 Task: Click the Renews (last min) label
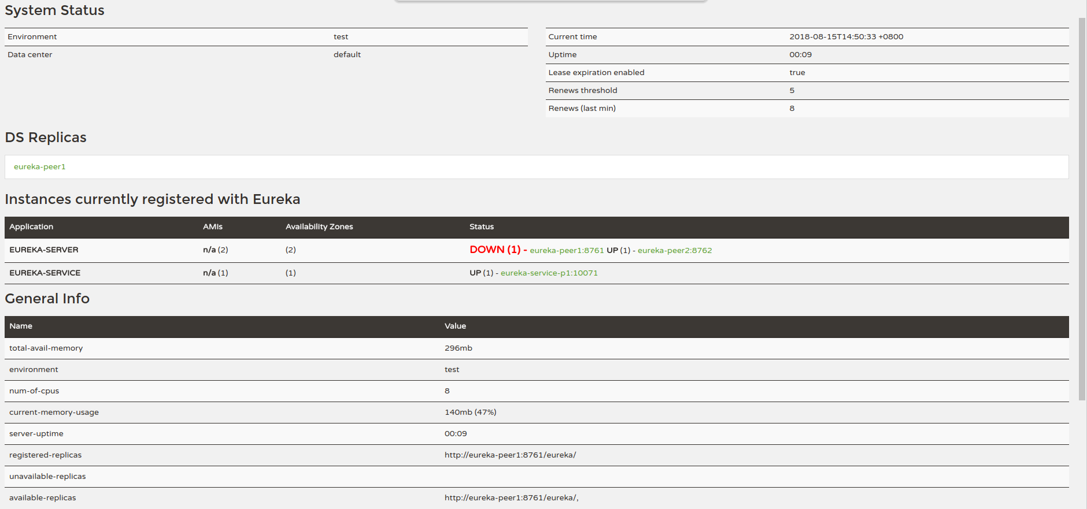[x=582, y=108]
